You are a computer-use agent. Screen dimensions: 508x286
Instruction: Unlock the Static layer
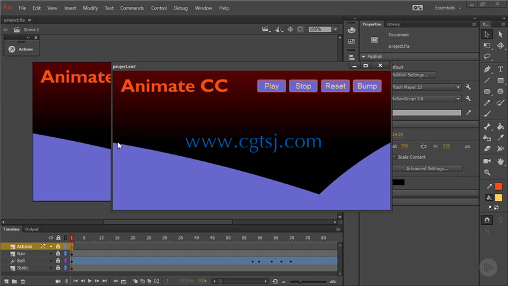(58, 268)
